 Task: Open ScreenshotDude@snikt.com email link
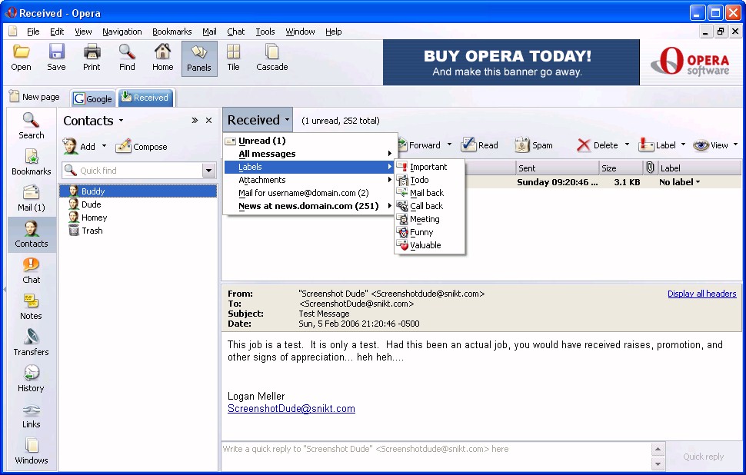(291, 408)
